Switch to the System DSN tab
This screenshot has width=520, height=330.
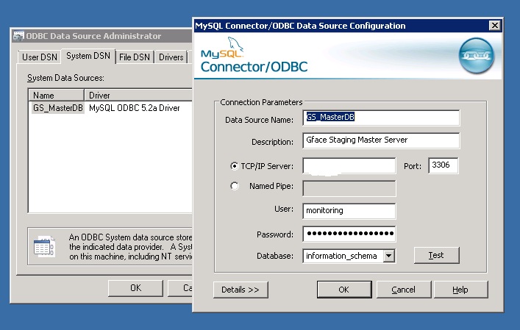pos(88,56)
